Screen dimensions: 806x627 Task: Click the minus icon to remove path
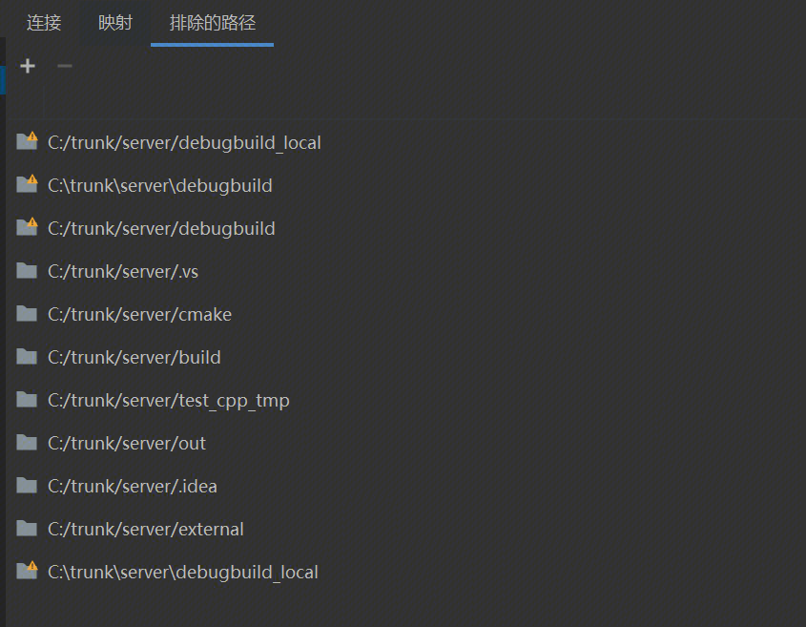tap(65, 66)
